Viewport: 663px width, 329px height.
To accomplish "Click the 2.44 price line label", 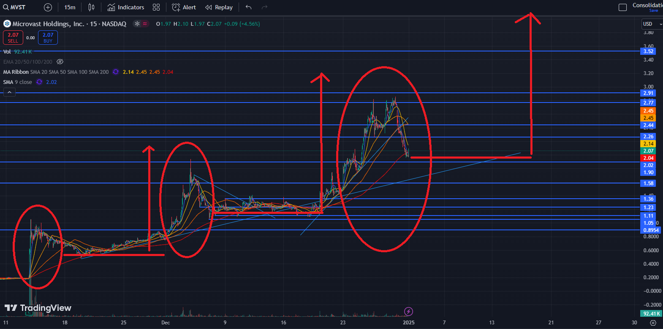I will coord(648,125).
